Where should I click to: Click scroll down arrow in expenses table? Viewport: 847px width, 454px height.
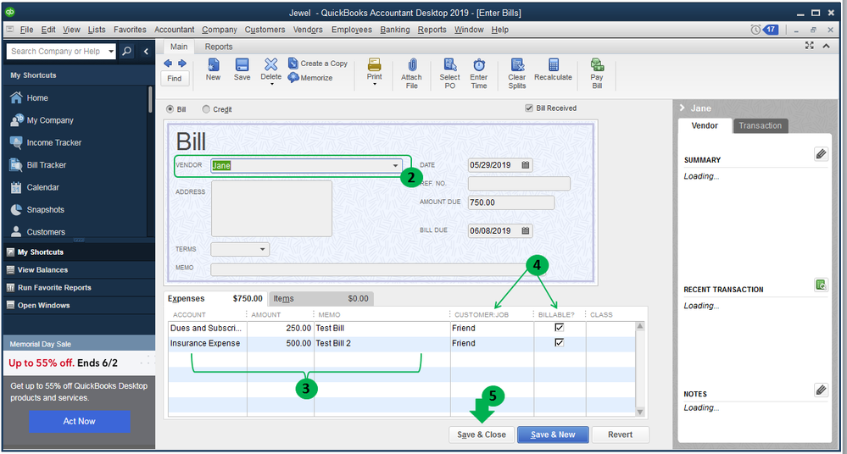click(640, 412)
